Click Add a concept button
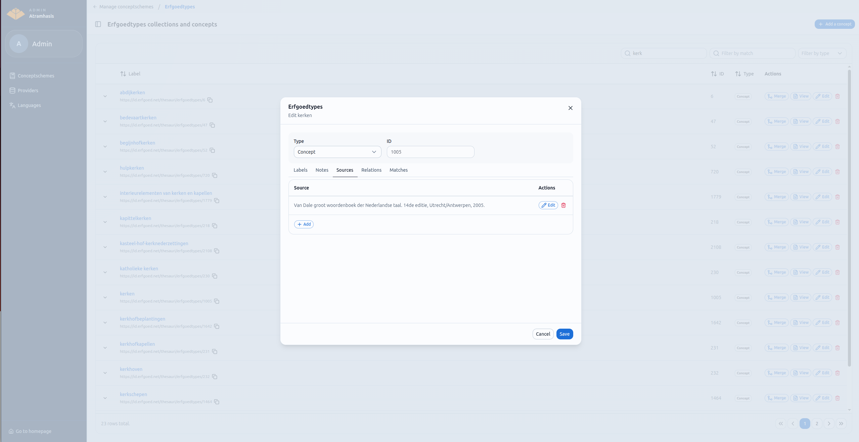Viewport: 859px width, 442px height. (834, 24)
